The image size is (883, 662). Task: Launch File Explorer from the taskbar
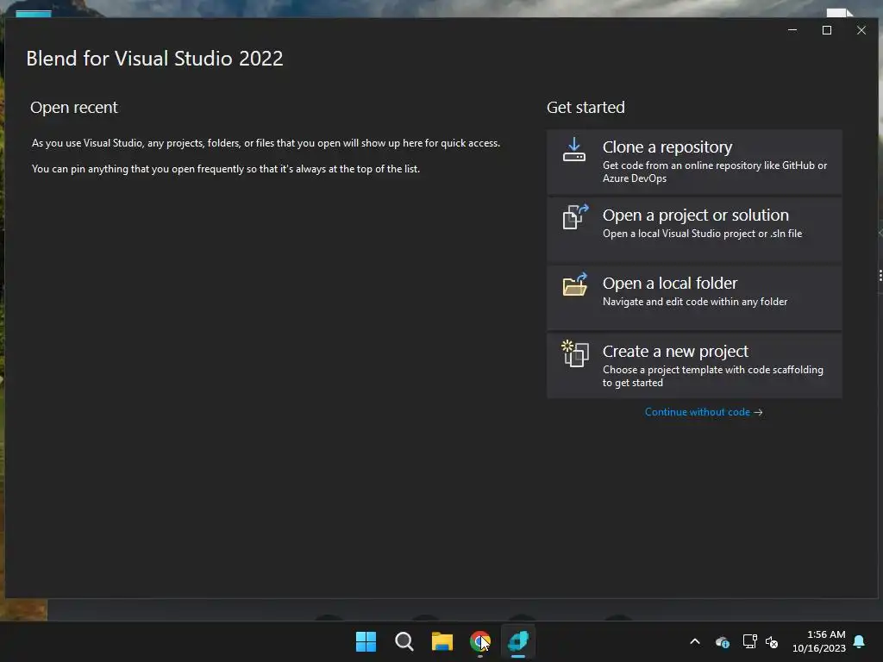coord(442,641)
